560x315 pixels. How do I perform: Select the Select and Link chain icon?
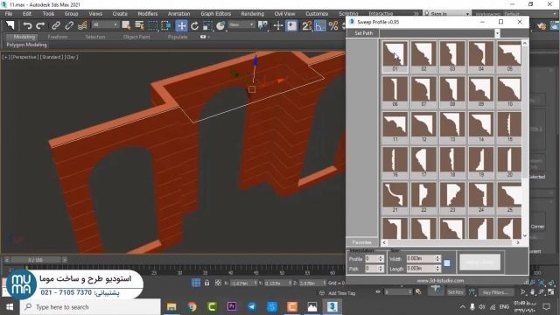[56, 25]
